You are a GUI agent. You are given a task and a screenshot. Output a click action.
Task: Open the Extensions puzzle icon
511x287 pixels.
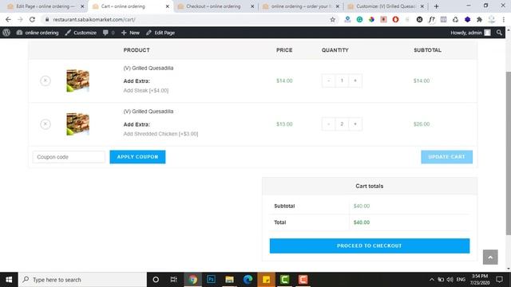[479, 19]
